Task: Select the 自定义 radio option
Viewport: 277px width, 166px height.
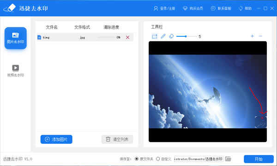Action: click(158, 159)
